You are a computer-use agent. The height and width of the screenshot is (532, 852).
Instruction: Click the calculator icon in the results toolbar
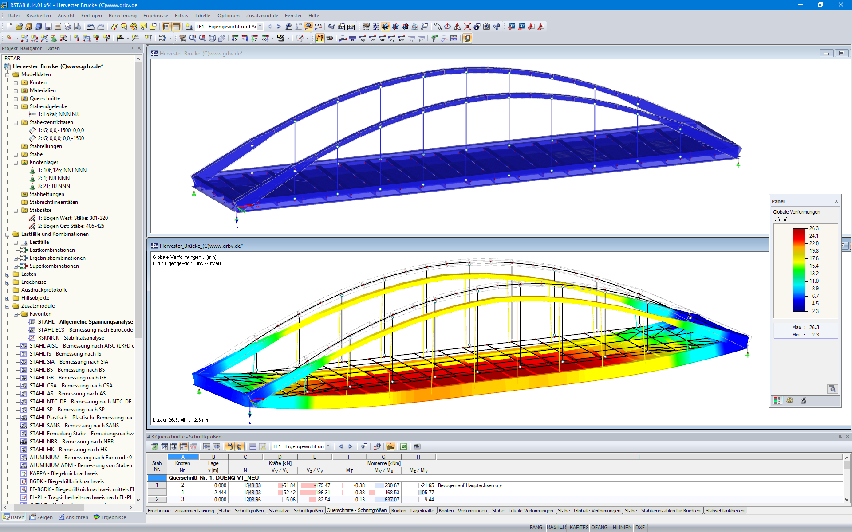click(416, 446)
